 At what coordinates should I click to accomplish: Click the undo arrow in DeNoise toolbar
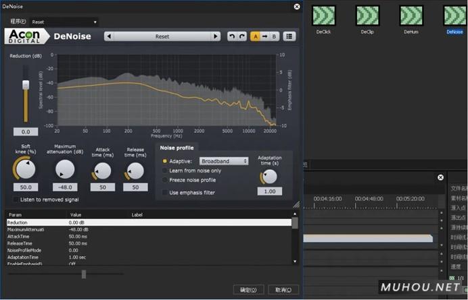pyautogui.click(x=232, y=36)
